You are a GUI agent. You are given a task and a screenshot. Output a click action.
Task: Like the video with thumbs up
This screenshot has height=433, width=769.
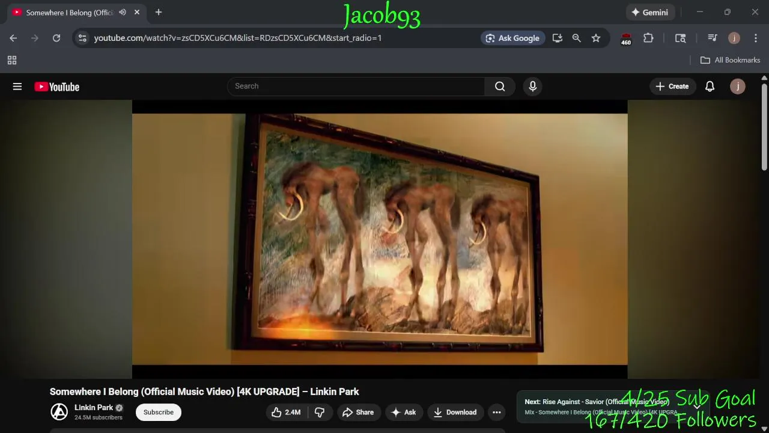[x=286, y=412]
